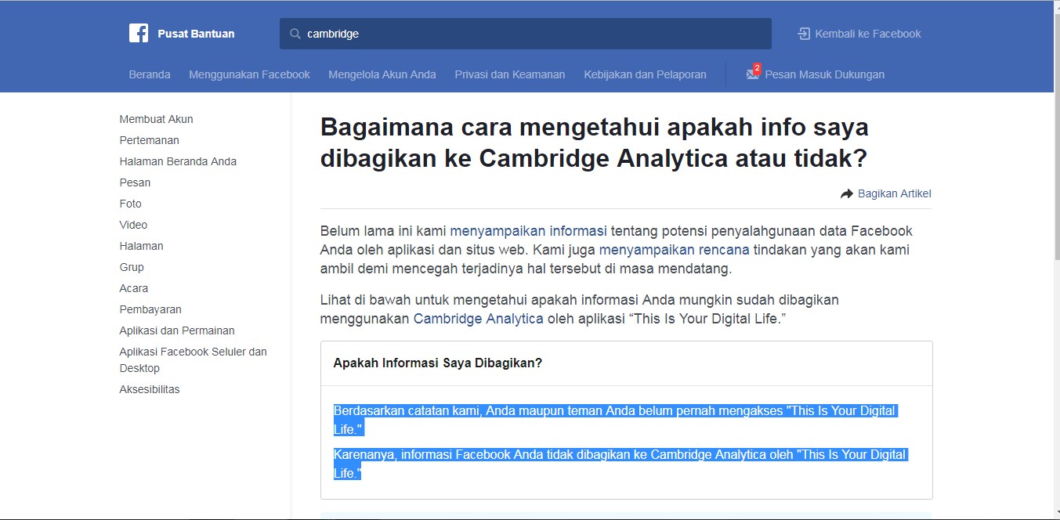Click the search field containing cambridge

[x=526, y=34]
